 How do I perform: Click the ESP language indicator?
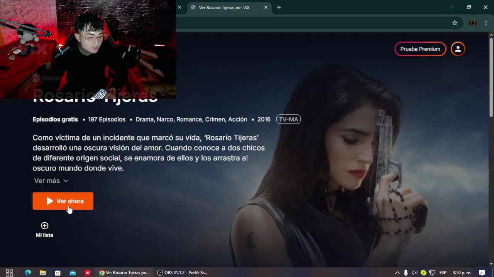point(443,273)
